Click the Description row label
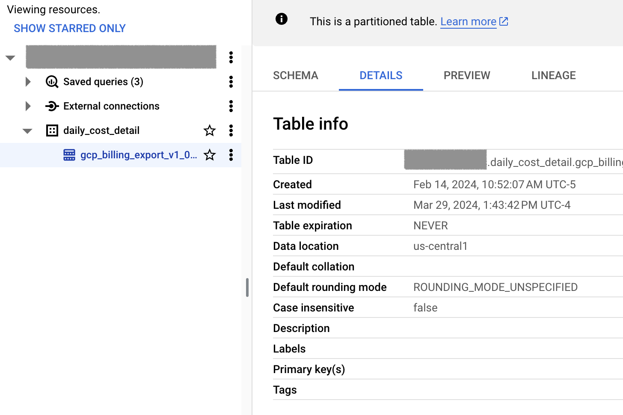Image resolution: width=623 pixels, height=415 pixels. 301,328
